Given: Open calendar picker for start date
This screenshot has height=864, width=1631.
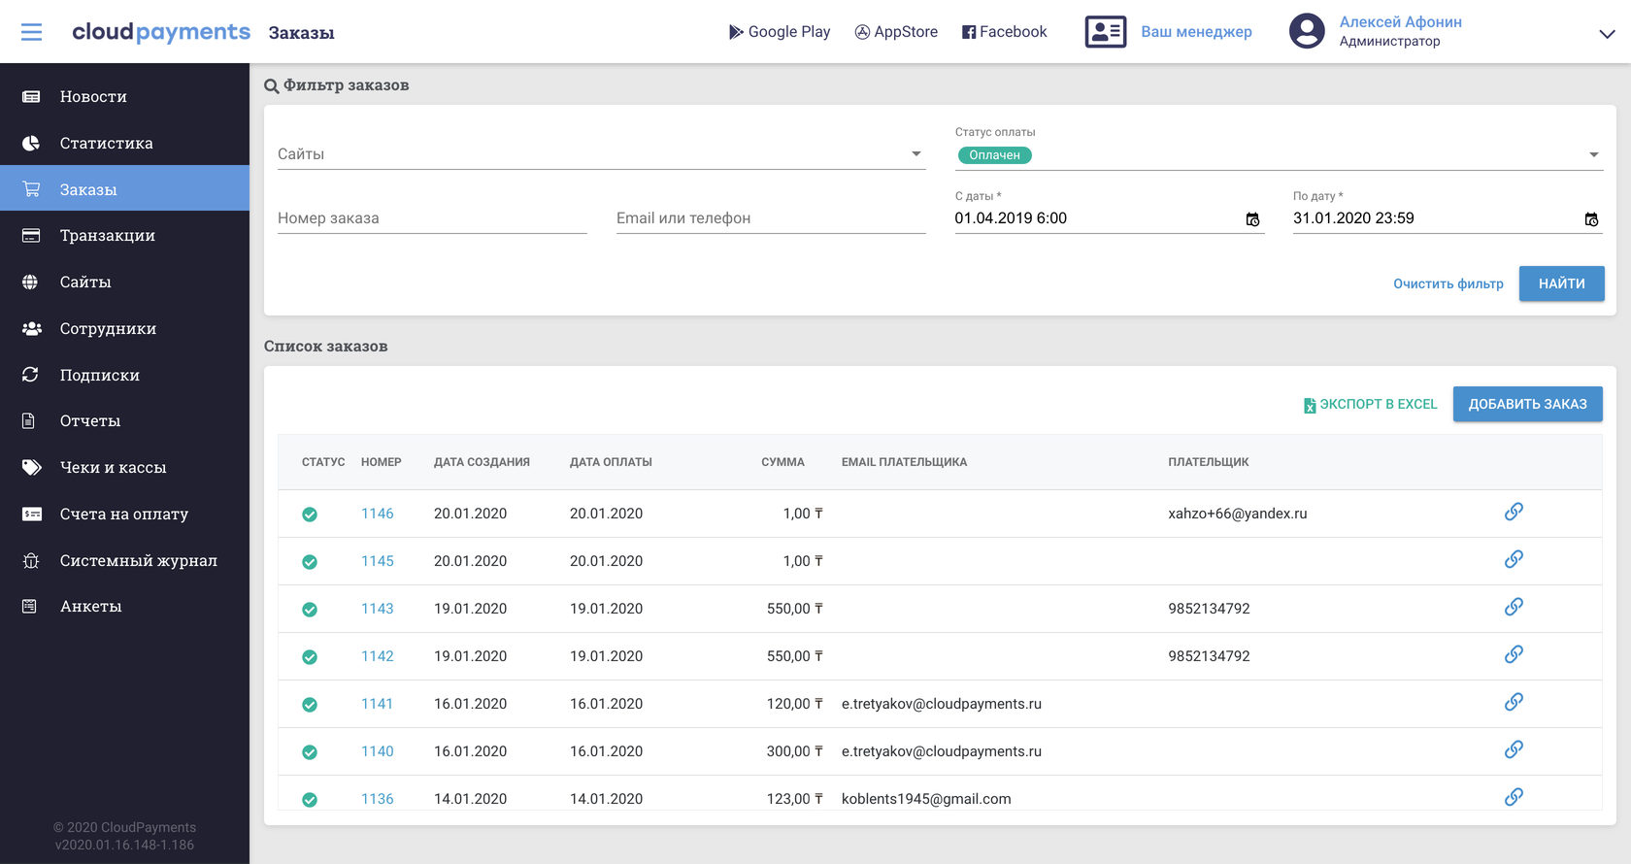Looking at the screenshot, I should [1252, 219].
